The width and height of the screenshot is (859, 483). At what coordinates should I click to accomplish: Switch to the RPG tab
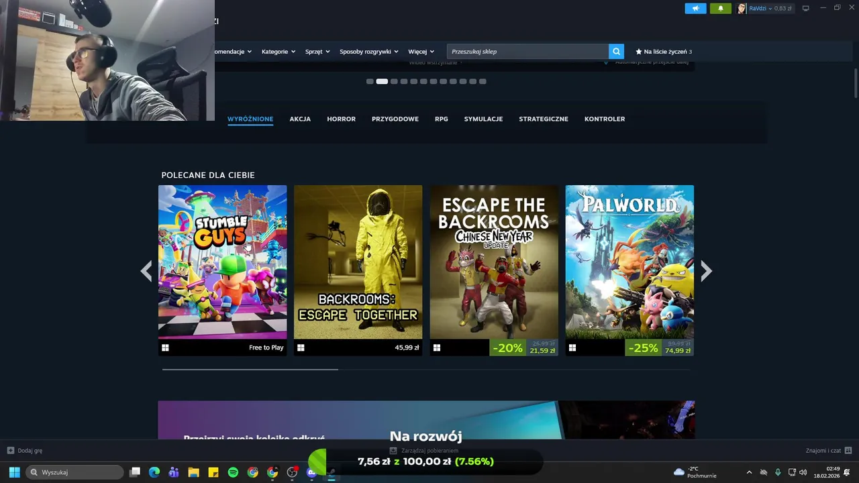(x=441, y=119)
